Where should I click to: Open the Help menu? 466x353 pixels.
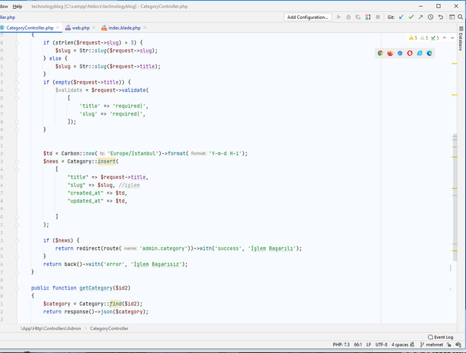18,6
